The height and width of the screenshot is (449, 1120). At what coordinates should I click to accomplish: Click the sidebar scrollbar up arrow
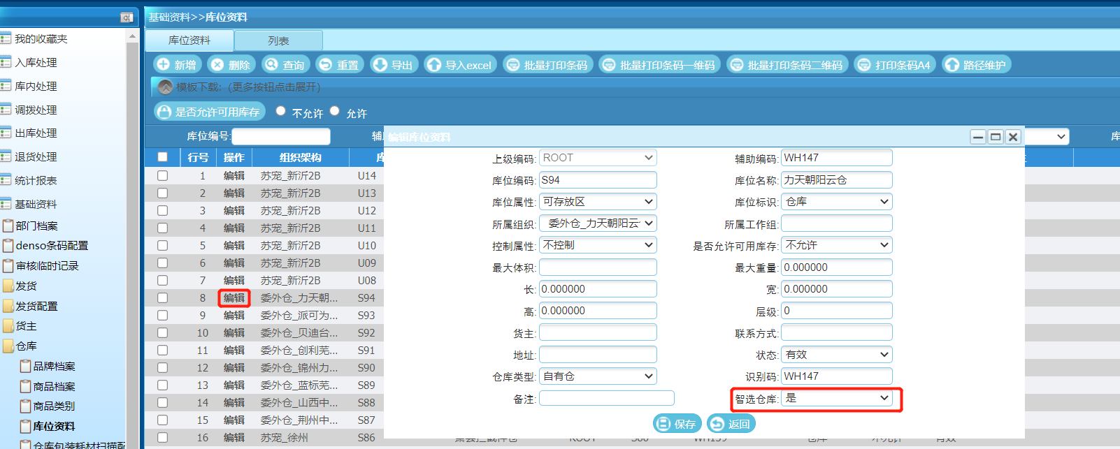point(133,36)
